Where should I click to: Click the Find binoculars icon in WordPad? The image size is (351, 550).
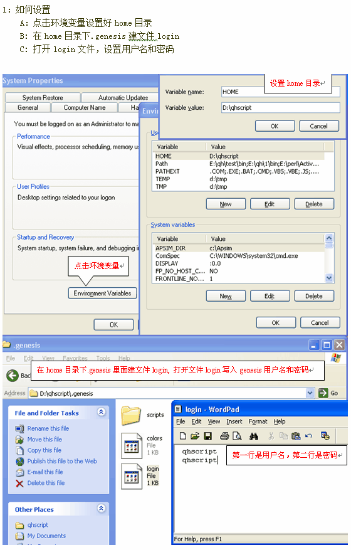pos(254,436)
